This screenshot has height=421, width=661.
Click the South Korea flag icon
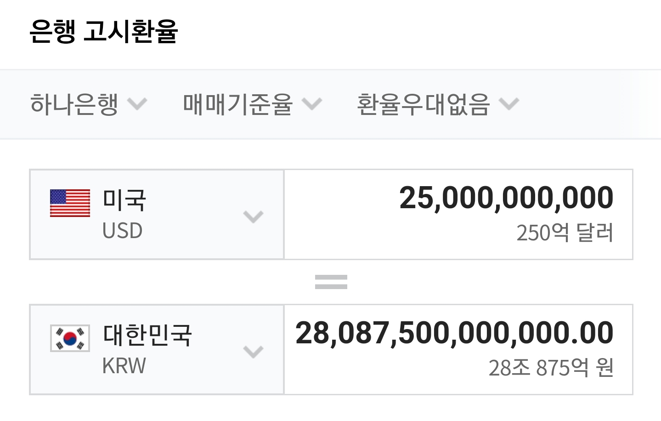coord(70,338)
